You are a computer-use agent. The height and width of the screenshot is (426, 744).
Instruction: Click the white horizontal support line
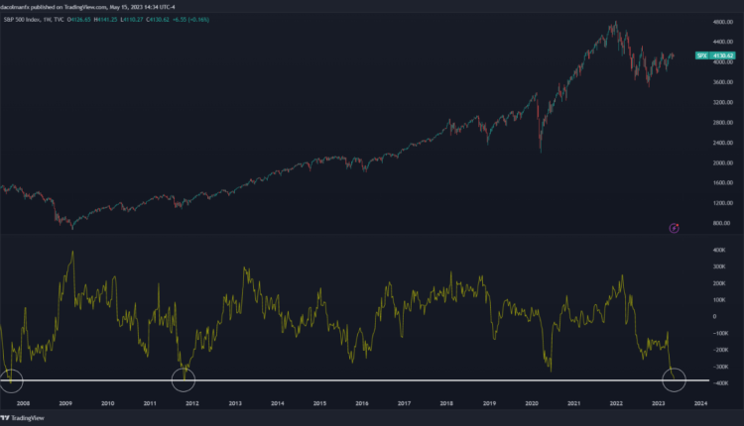397,380
